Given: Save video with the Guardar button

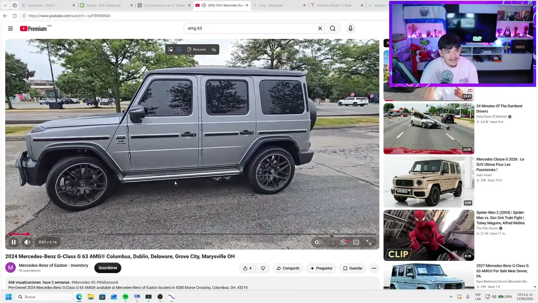Looking at the screenshot, I should [x=353, y=268].
